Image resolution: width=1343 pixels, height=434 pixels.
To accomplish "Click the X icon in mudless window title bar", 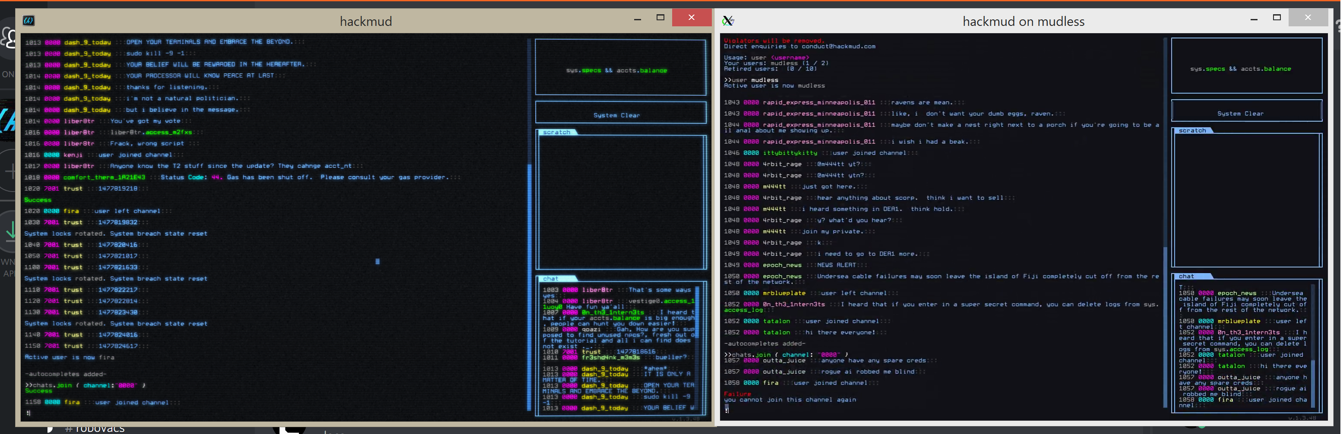I will (729, 21).
